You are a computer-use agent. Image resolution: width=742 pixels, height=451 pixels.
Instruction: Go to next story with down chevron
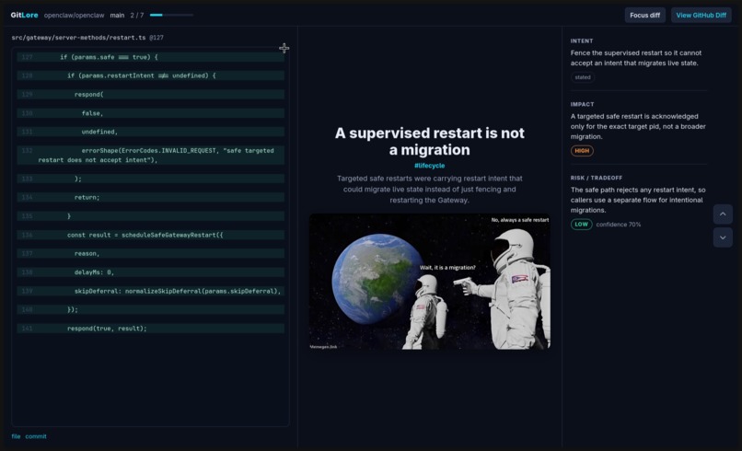(x=723, y=237)
